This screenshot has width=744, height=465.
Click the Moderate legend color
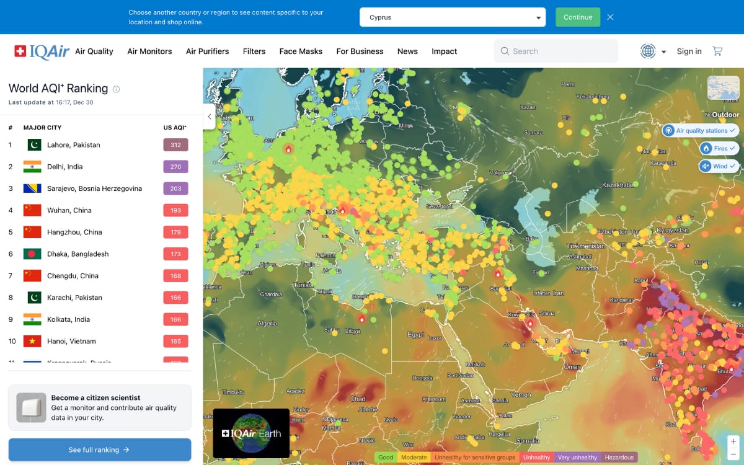[x=414, y=458]
